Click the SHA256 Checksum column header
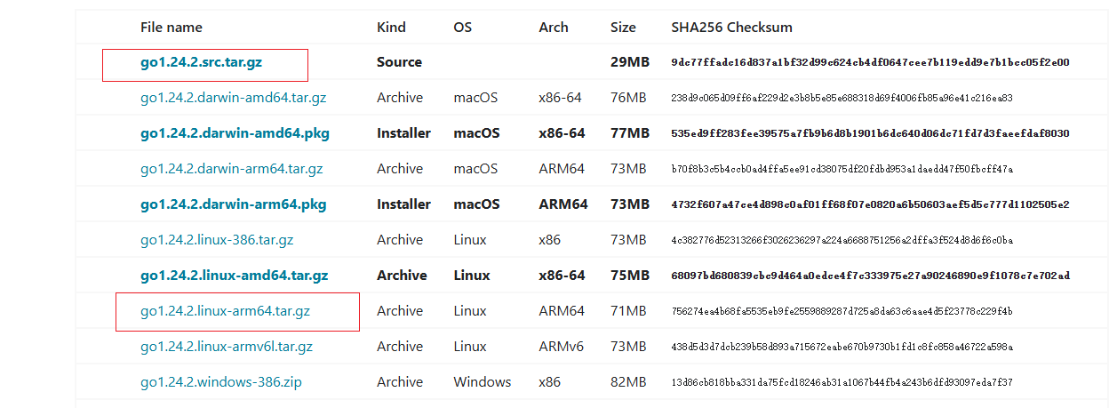1117x408 pixels. pyautogui.click(x=731, y=28)
